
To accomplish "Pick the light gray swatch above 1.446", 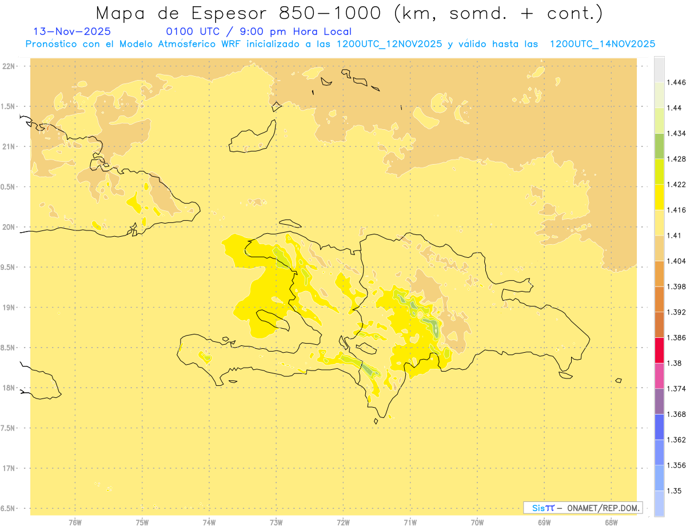I will pos(659,69).
